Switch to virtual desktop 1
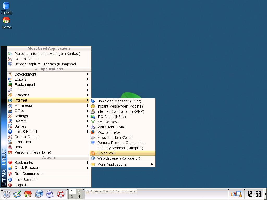The image size is (267, 200). tap(72, 191)
